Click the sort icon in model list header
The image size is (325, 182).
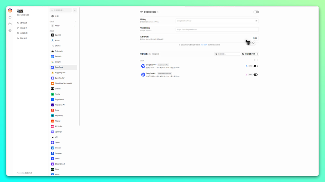coord(258,60)
